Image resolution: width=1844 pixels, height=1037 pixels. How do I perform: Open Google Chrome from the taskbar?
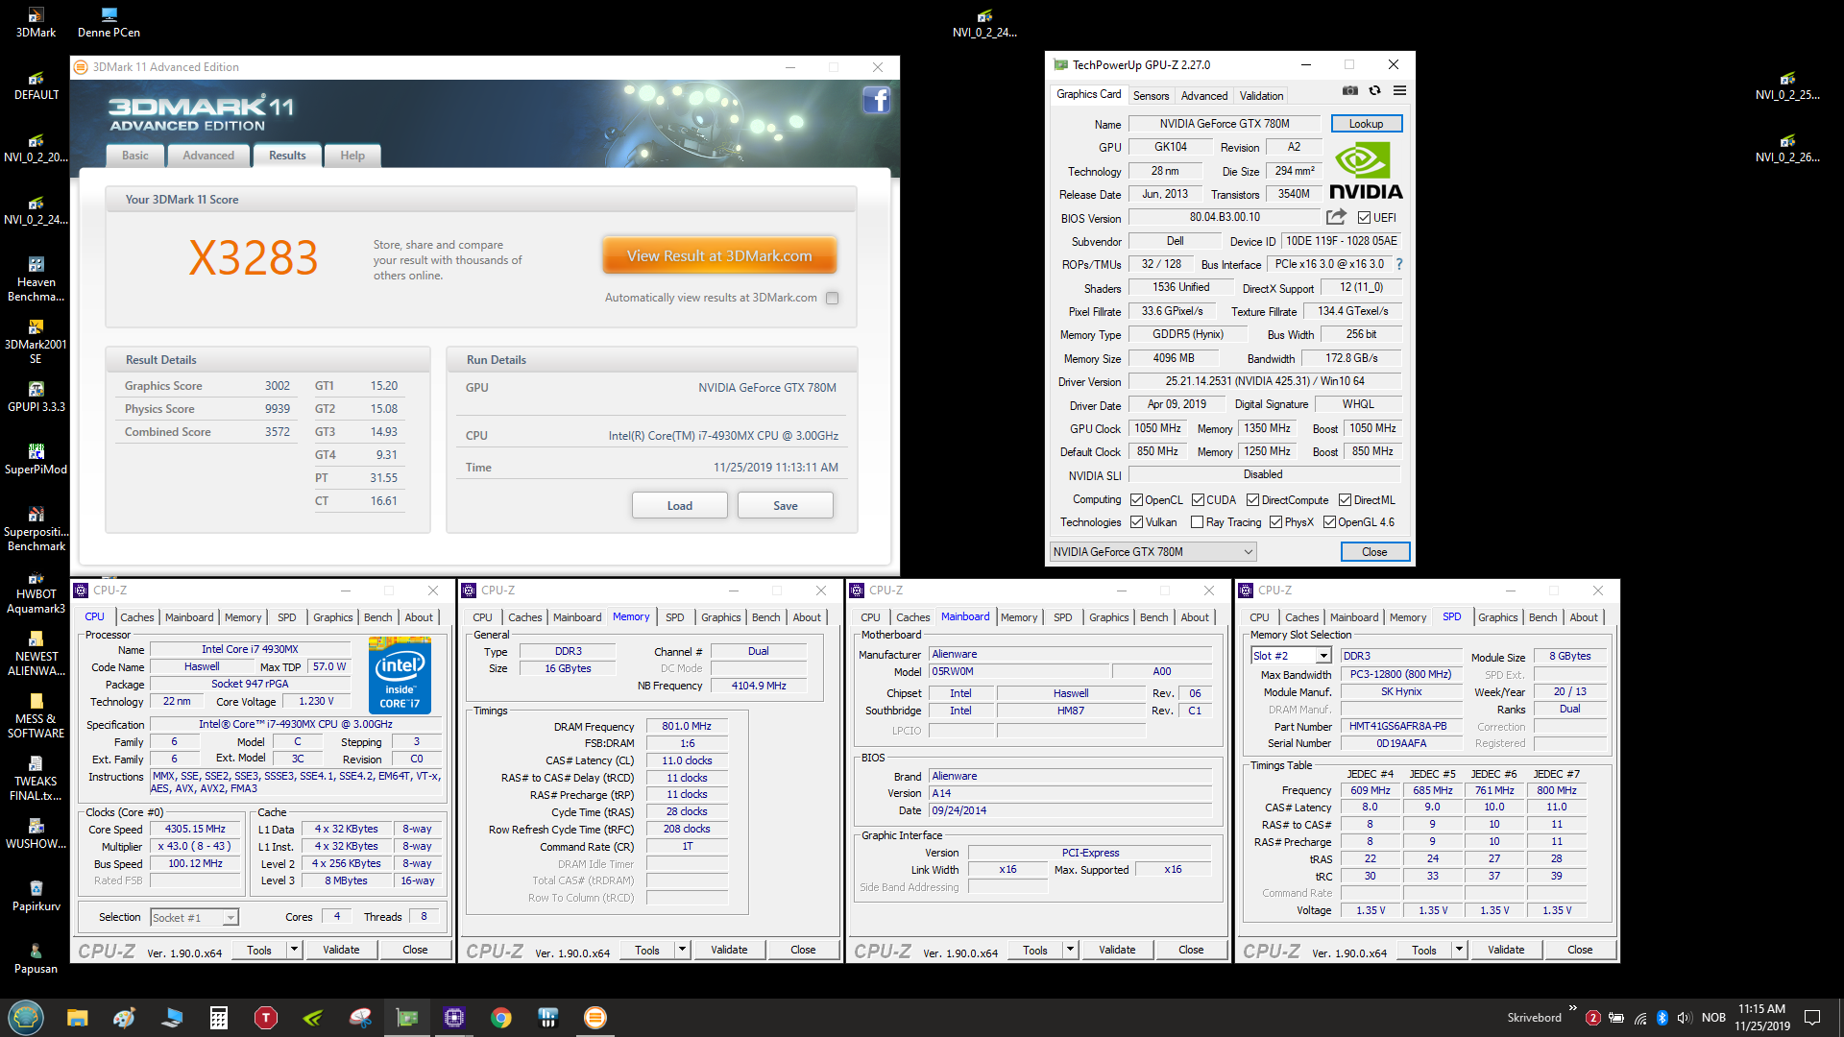pyautogui.click(x=500, y=1018)
